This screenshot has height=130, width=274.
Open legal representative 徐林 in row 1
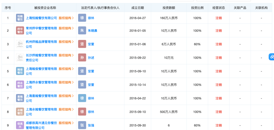click(x=91, y=18)
